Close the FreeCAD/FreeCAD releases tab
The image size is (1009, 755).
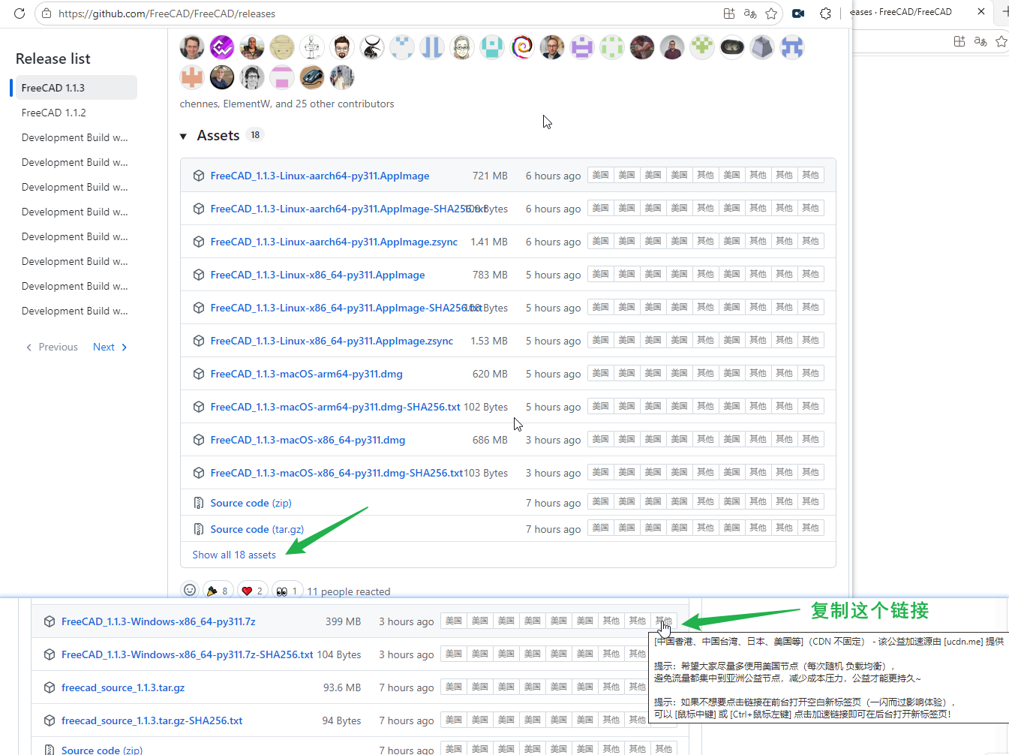981,11
